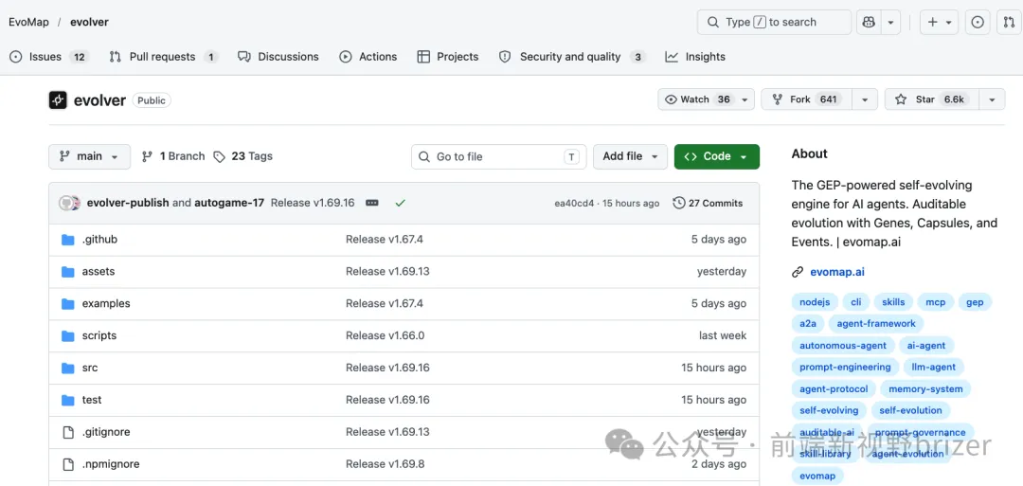Expand the Copilot dropdown arrow

coord(890,22)
